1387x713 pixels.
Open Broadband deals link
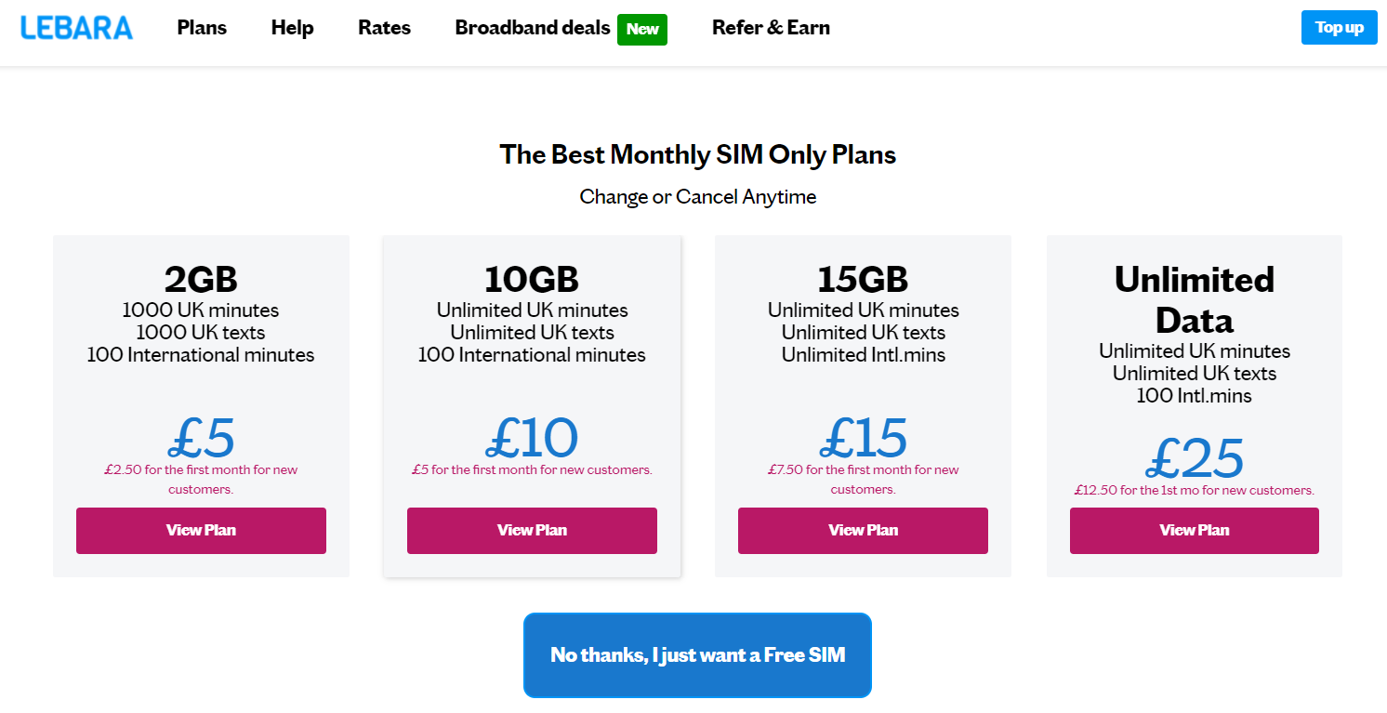(x=533, y=28)
